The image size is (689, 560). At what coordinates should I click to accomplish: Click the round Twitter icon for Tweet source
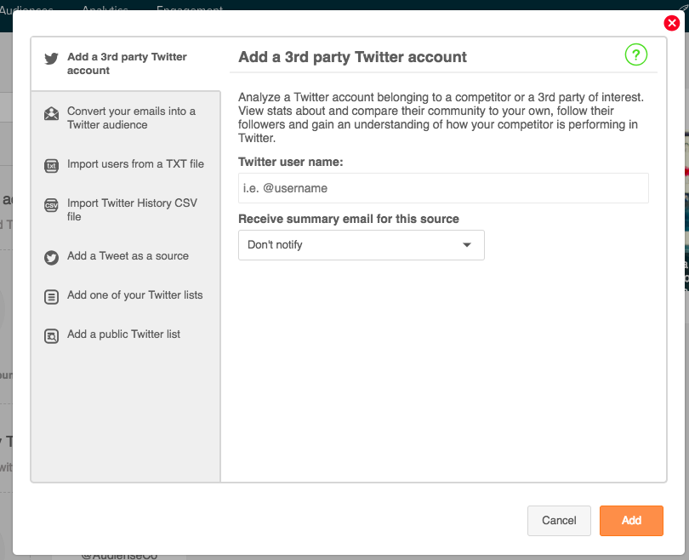[51, 258]
